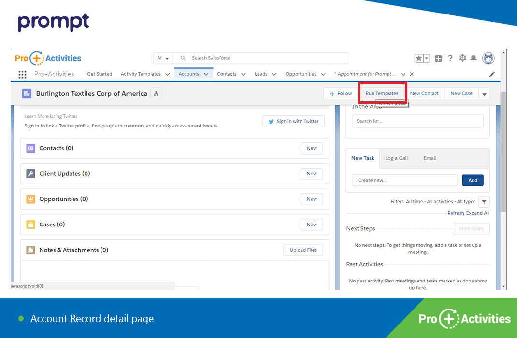Click the Refresh link under filters
The height and width of the screenshot is (338, 517).
[455, 213]
